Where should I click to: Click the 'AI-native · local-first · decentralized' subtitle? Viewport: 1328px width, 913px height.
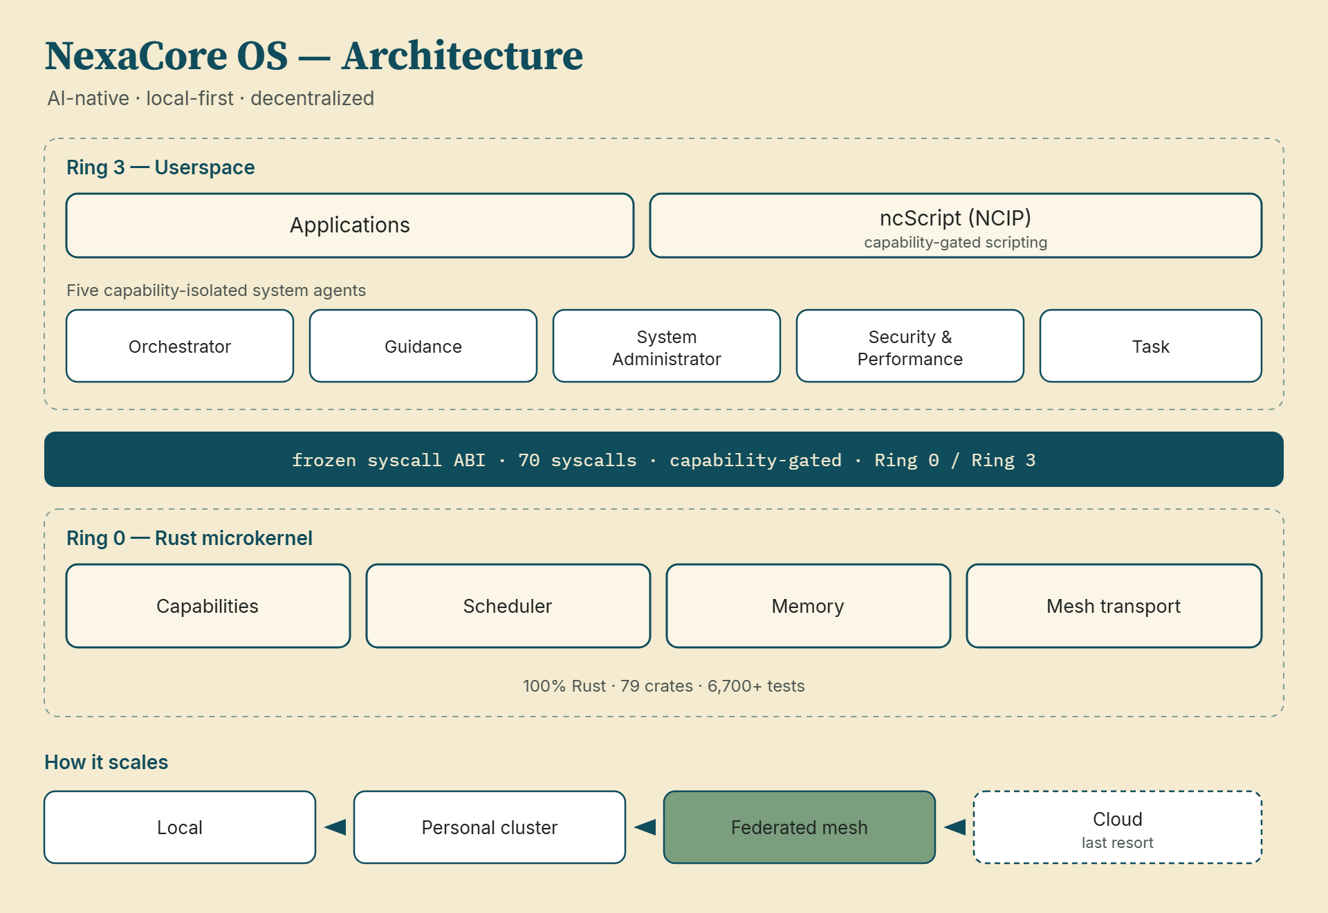(210, 98)
